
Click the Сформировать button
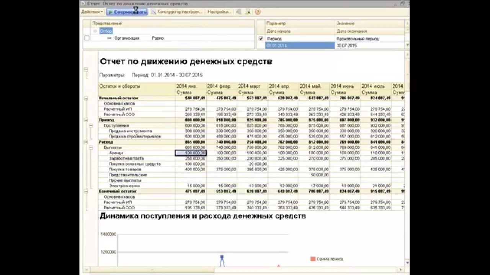tap(127, 12)
